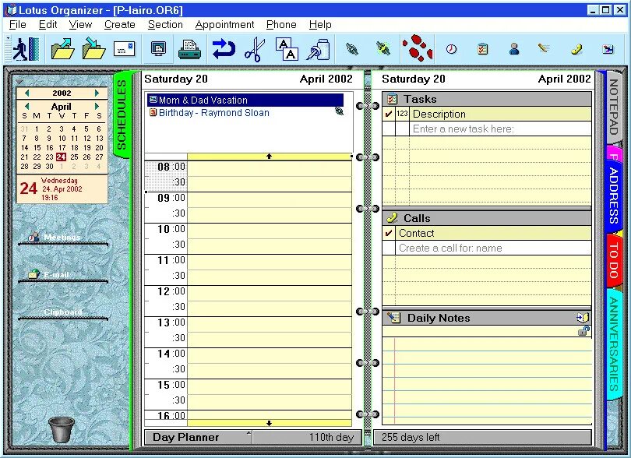Click the copy icon with two A's
Image resolution: width=631 pixels, height=458 pixels.
coord(287,49)
